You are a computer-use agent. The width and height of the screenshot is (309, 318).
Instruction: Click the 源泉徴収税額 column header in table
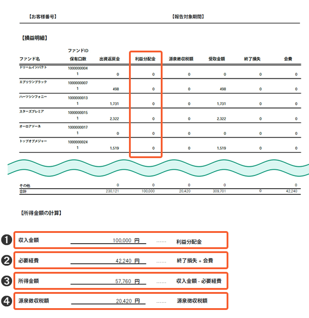point(181,59)
